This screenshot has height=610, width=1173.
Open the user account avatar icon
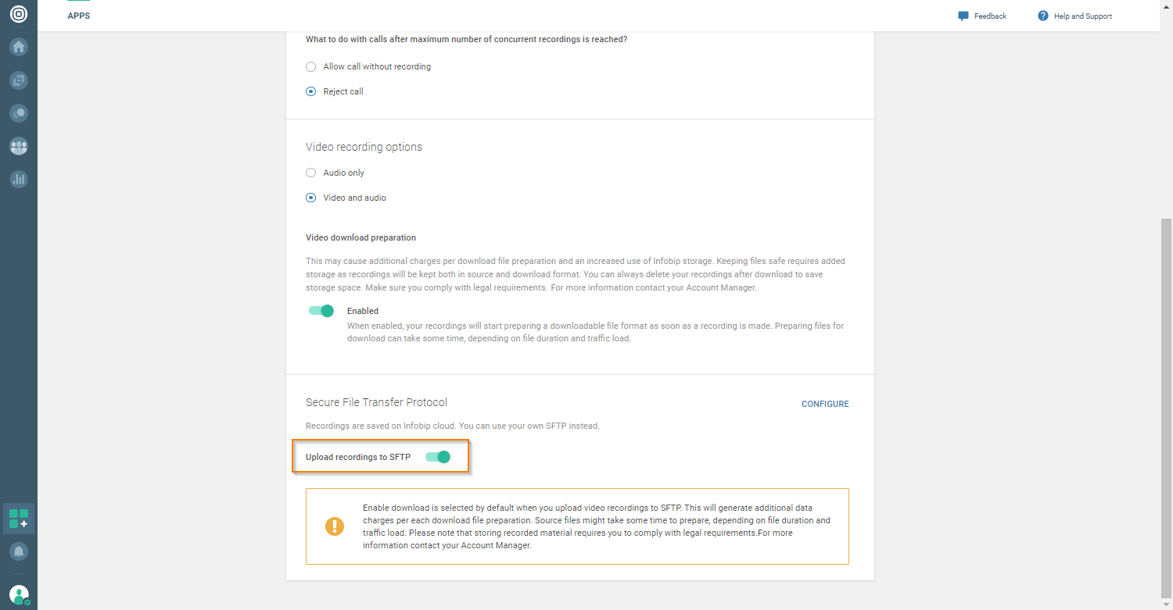19,594
